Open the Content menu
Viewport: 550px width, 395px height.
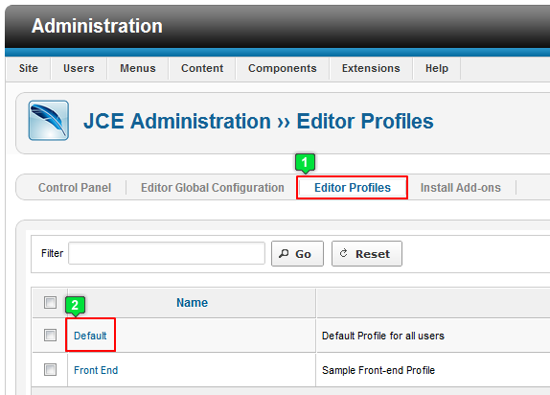pos(202,68)
